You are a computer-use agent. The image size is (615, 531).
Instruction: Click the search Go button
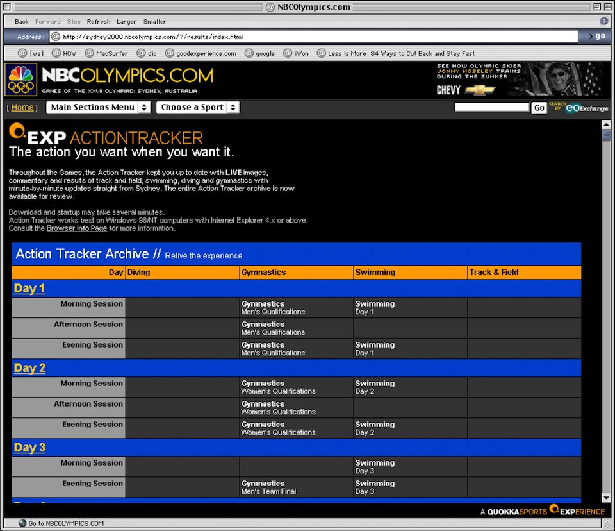coord(539,108)
